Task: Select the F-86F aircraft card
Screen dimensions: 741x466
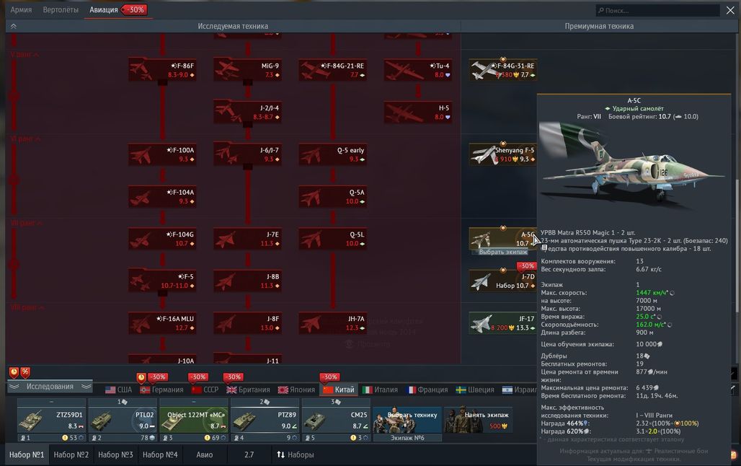Action: (x=162, y=69)
